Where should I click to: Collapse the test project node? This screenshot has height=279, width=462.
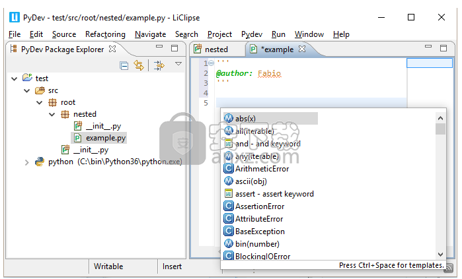click(x=14, y=78)
